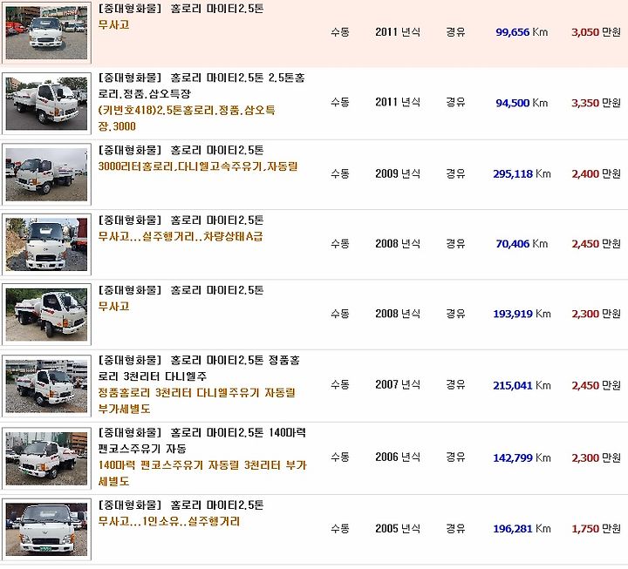The width and height of the screenshot is (628, 569).
Task: Open thumbnail of truck with 70,406 Km
Action: click(46, 245)
